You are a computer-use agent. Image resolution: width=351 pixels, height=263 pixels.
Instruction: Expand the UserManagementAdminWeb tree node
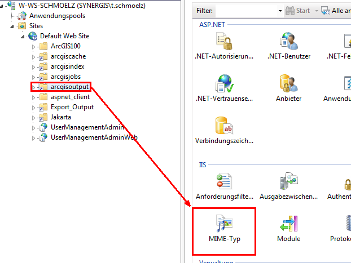[33, 138]
